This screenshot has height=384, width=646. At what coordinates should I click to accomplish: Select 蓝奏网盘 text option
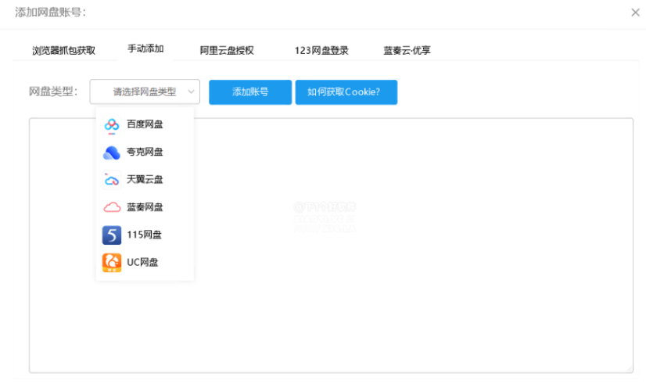pos(145,207)
